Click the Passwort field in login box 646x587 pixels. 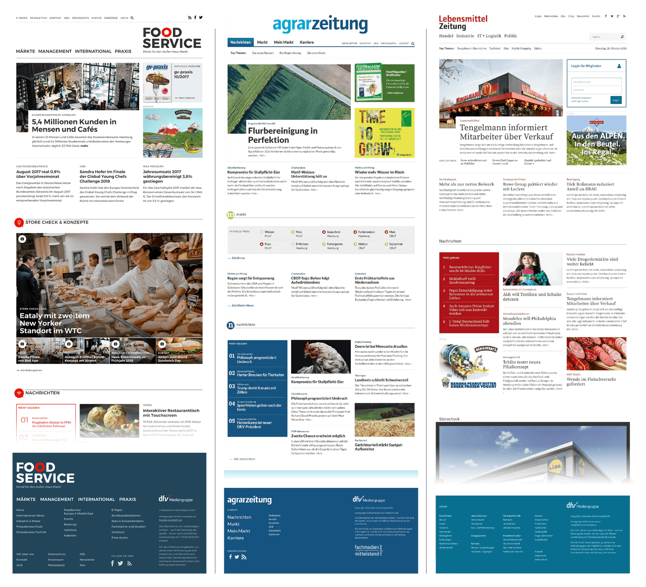tap(596, 90)
